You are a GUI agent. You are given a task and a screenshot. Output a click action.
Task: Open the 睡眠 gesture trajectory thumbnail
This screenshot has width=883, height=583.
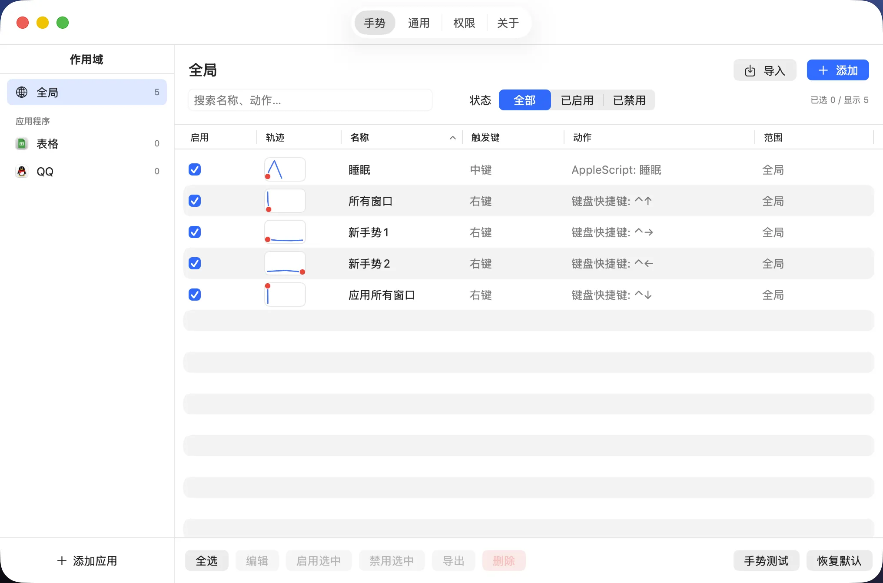pos(285,169)
